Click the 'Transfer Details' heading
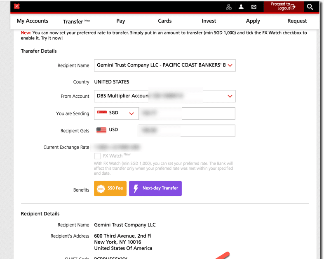Image resolution: width=324 pixels, height=259 pixels. (39, 51)
